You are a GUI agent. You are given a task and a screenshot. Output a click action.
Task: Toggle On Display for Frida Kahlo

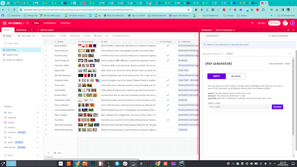pyautogui.click(x=168, y=90)
